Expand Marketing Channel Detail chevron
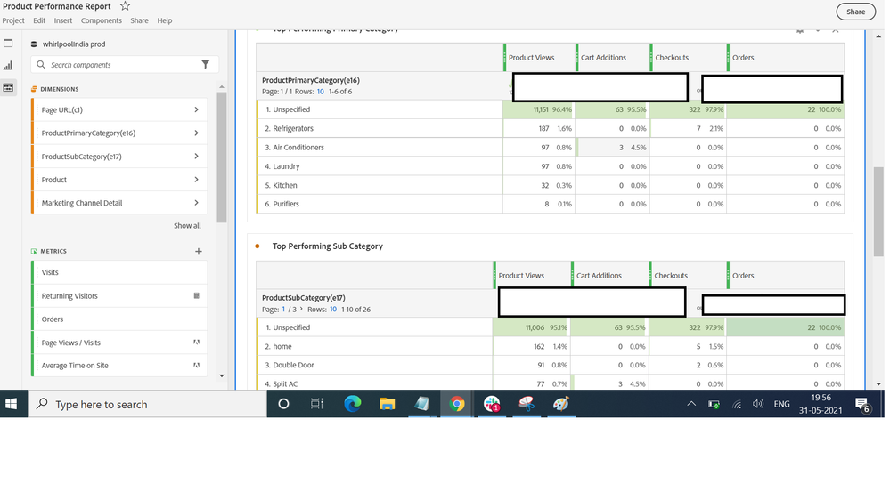 pyautogui.click(x=196, y=203)
